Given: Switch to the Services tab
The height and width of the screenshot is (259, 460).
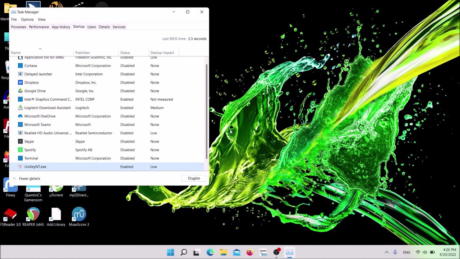Looking at the screenshot, I should click(x=119, y=27).
